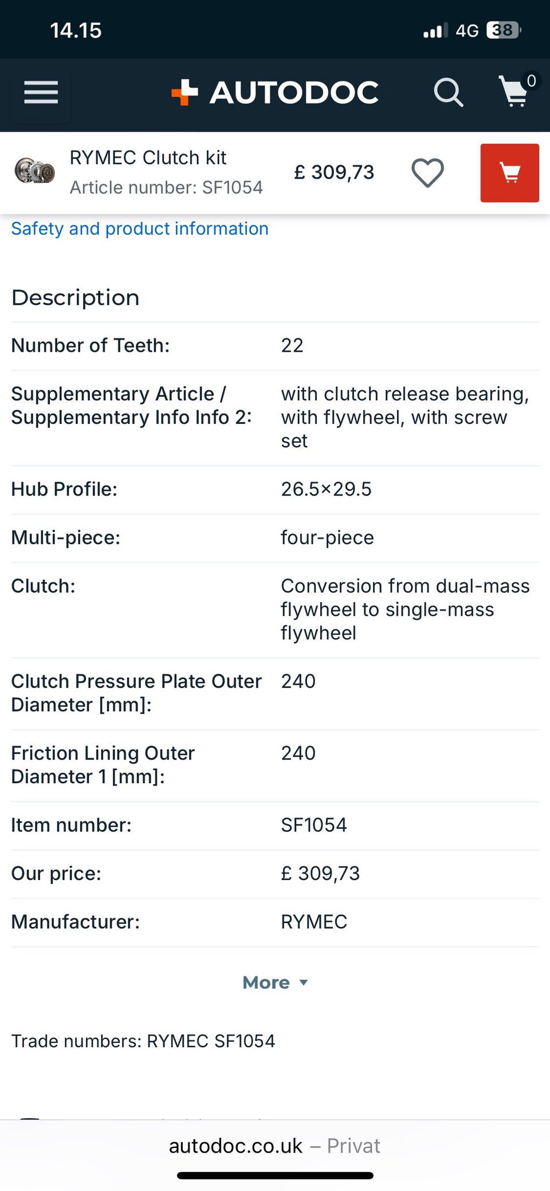The image size is (550, 1191).
Task: Tap the autodoc.co.uk address bar
Action: pyautogui.click(x=274, y=1146)
